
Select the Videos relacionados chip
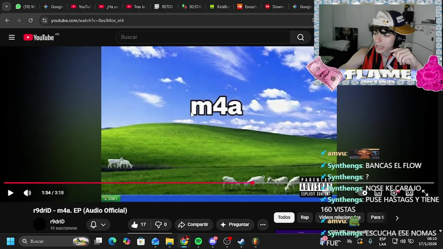[340, 217]
